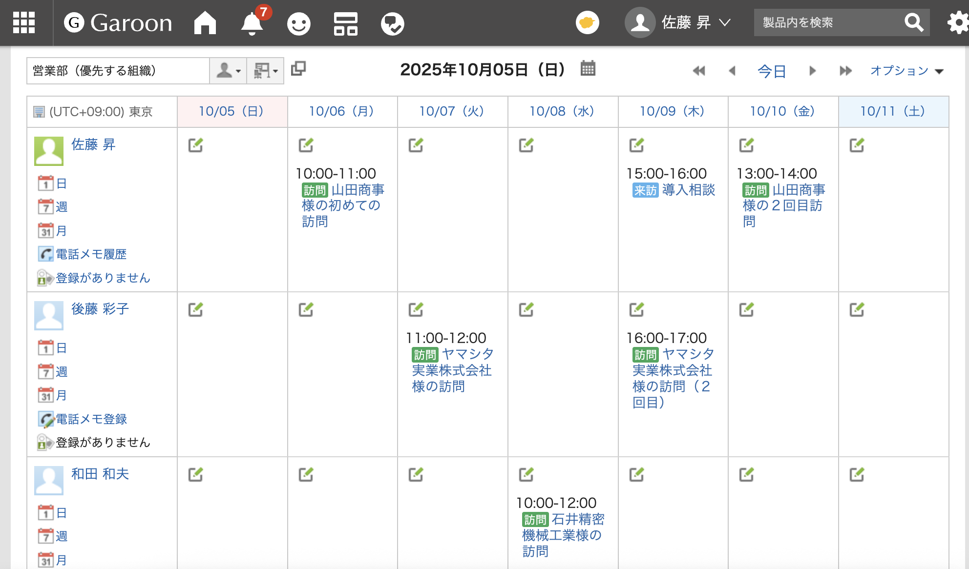The height and width of the screenshot is (569, 969).
Task: Show week view for 後藤 彩子
Action: (61, 372)
